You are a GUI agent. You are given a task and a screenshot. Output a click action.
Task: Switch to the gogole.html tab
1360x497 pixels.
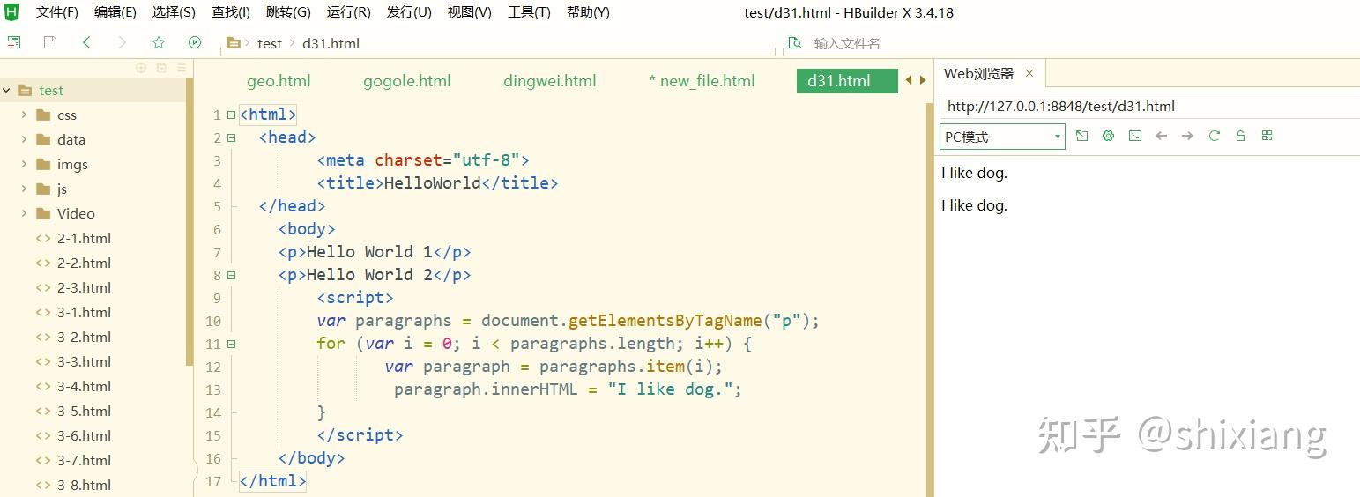407,80
